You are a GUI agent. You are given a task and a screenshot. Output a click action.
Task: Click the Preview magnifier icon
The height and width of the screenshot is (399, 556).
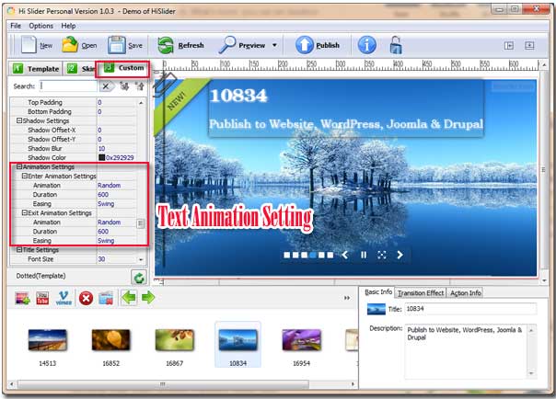227,45
